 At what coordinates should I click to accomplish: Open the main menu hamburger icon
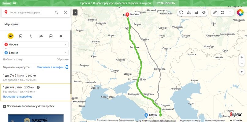click(230, 13)
